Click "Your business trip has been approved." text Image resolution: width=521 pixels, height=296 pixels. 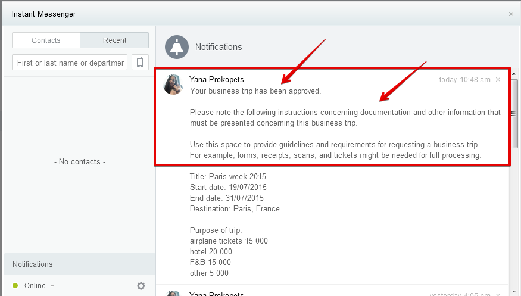point(255,91)
